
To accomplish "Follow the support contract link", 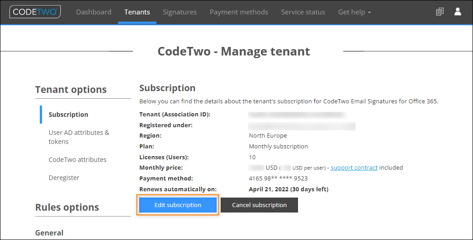I will 354,168.
